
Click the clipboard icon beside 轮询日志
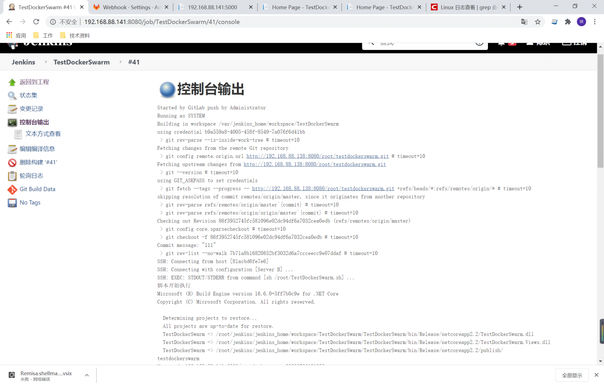click(12, 176)
